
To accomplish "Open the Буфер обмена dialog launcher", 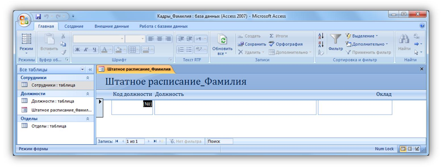I will point(67,60).
